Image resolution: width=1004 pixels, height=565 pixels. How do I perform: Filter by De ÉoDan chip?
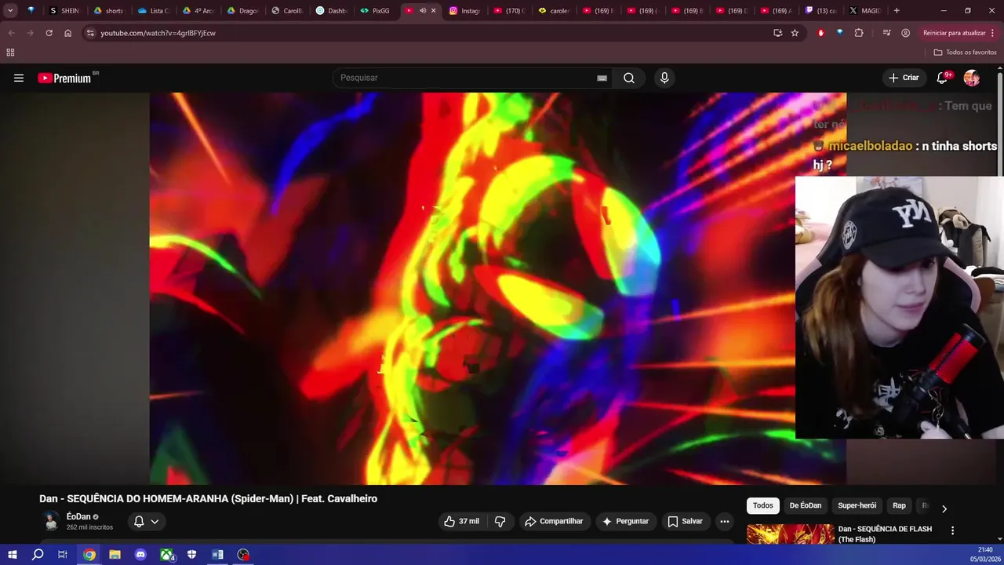click(x=806, y=505)
